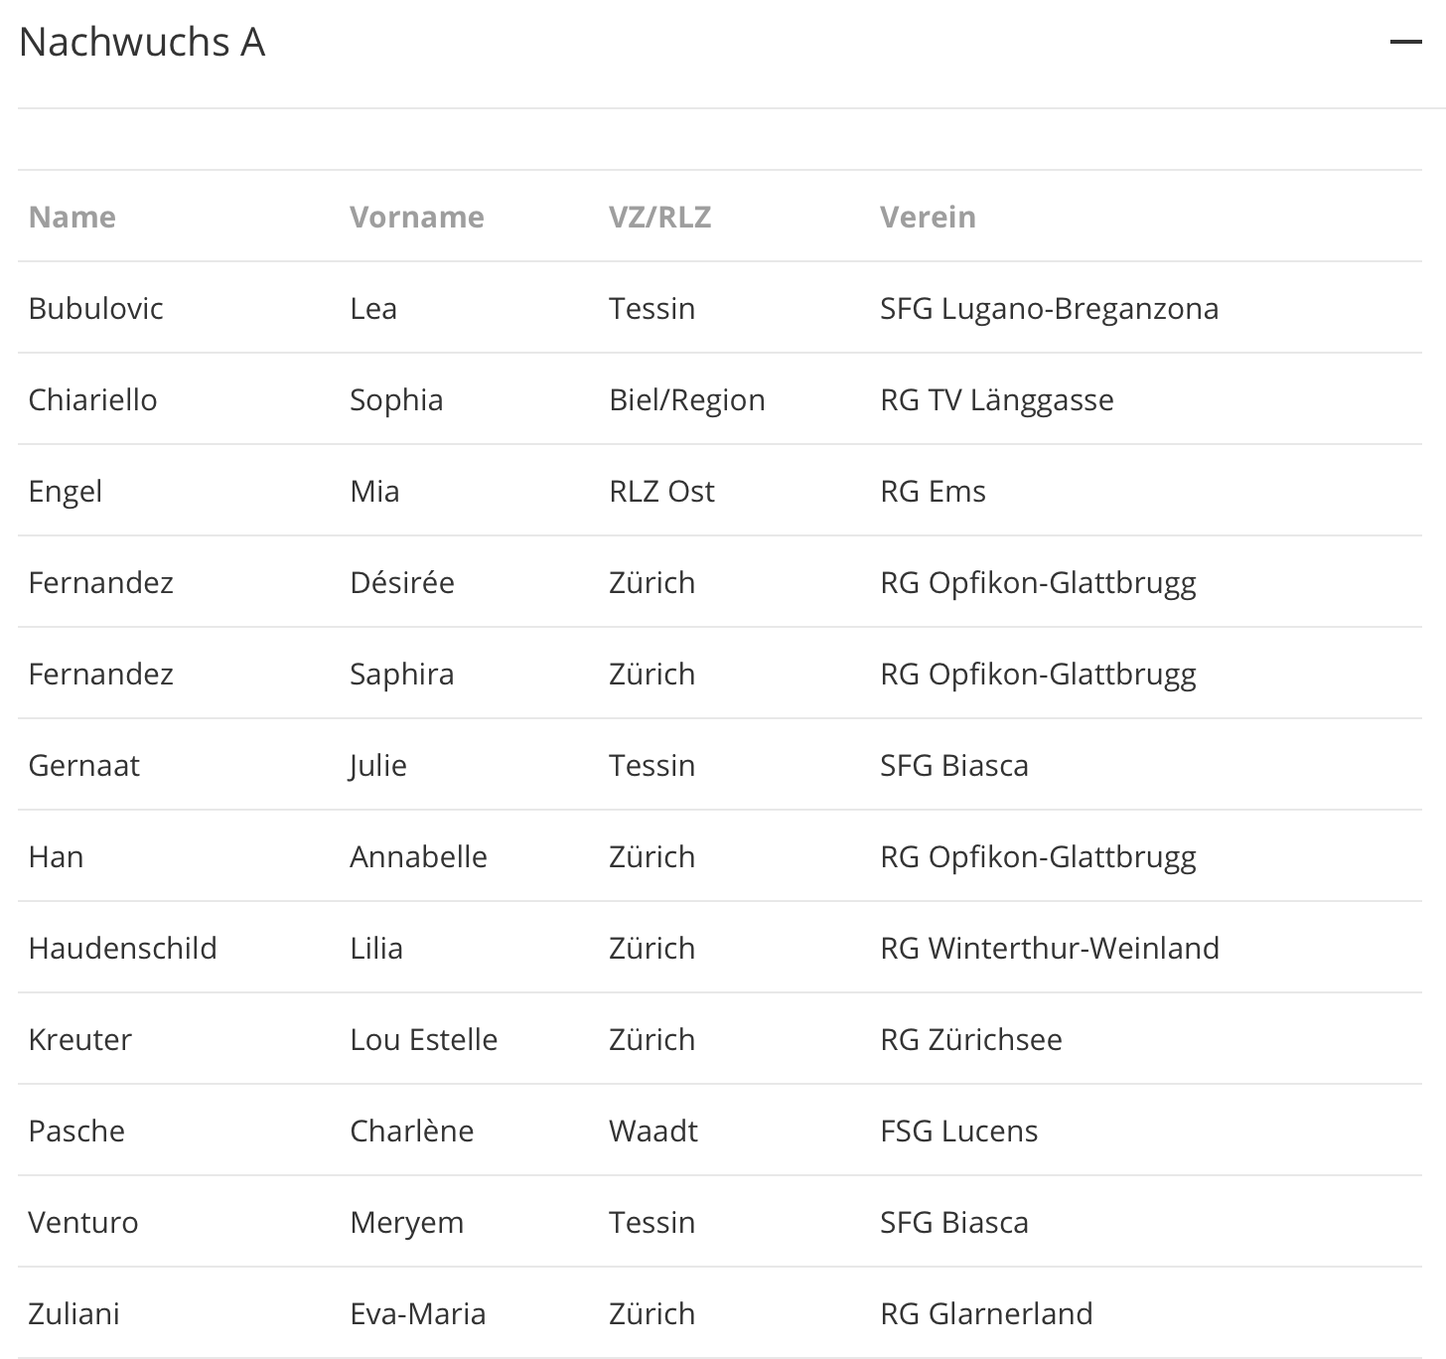1446x1359 pixels.
Task: Collapse the Nachwuchs A section via minus icon
Action: point(1405,42)
